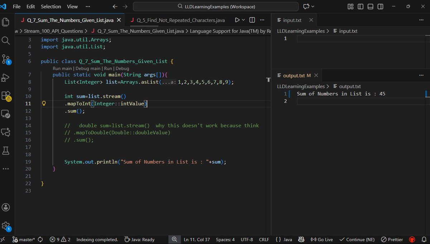
Task: Open the Search panel icon
Action: [x=6, y=40]
